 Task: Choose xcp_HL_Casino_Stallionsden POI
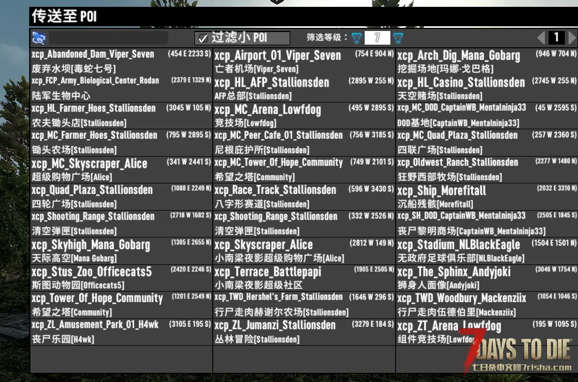[x=487, y=88]
